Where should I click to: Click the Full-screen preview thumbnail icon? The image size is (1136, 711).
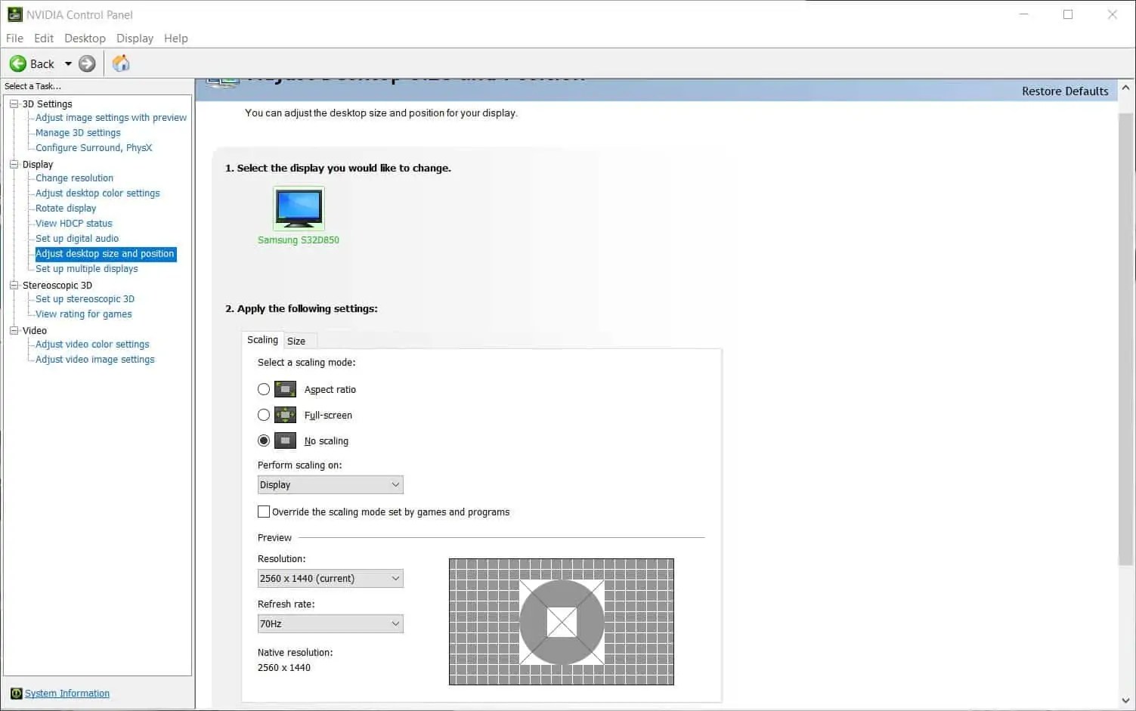285,414
